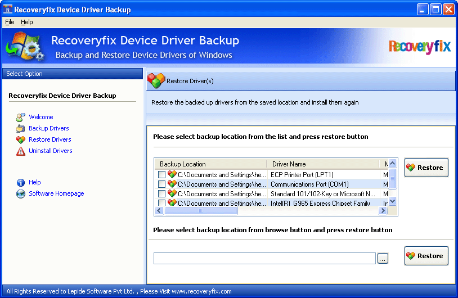The image size is (458, 298).
Task: Open the Help link in sidebar
Action: 35,182
